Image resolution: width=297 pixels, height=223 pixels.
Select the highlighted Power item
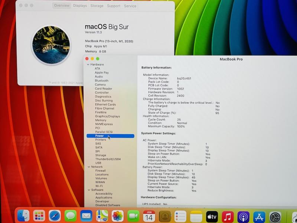point(110,136)
